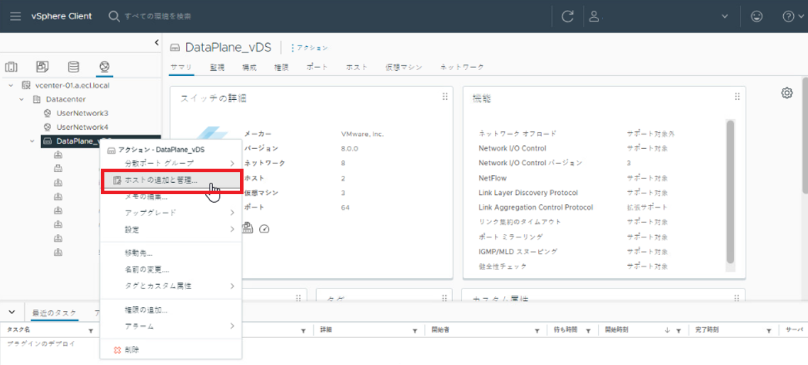Open the ネットワーク tab
Viewport: 808px width, 365px height.
click(x=462, y=67)
